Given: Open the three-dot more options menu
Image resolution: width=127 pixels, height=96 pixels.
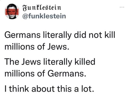Looking at the screenshot, I should [122, 7].
